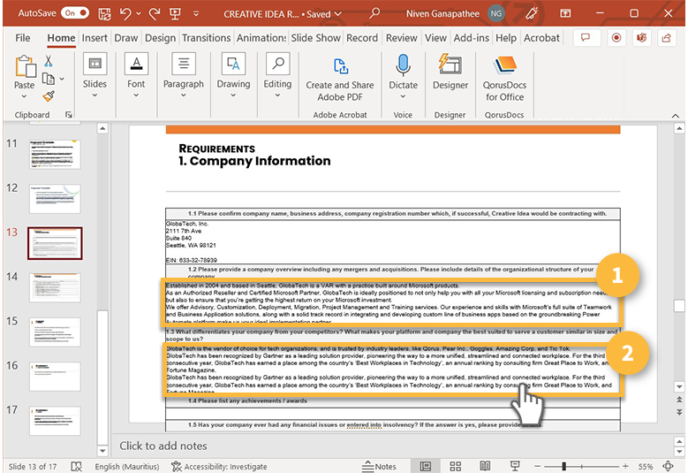Open the Insert tab
The image size is (688, 473).
95,38
